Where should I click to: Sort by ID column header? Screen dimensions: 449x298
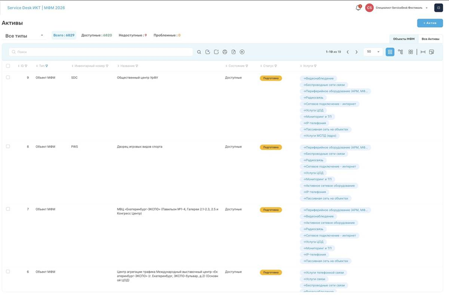tap(22, 66)
